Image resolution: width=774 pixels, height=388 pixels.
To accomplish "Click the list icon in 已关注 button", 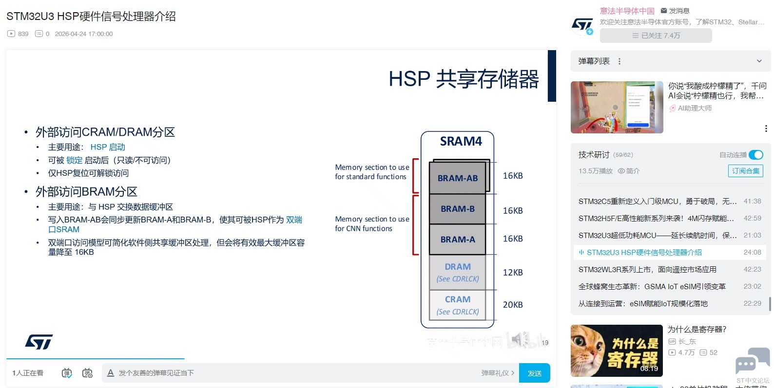I will pyautogui.click(x=635, y=36).
